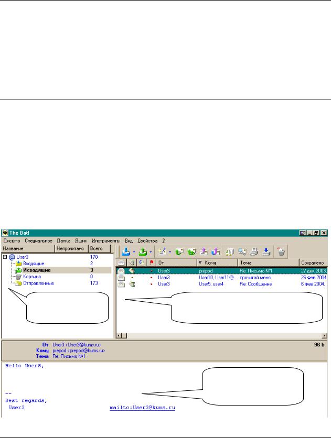The height and width of the screenshot is (438, 331).
Task: Click the envelope status column header
Action: point(121,262)
